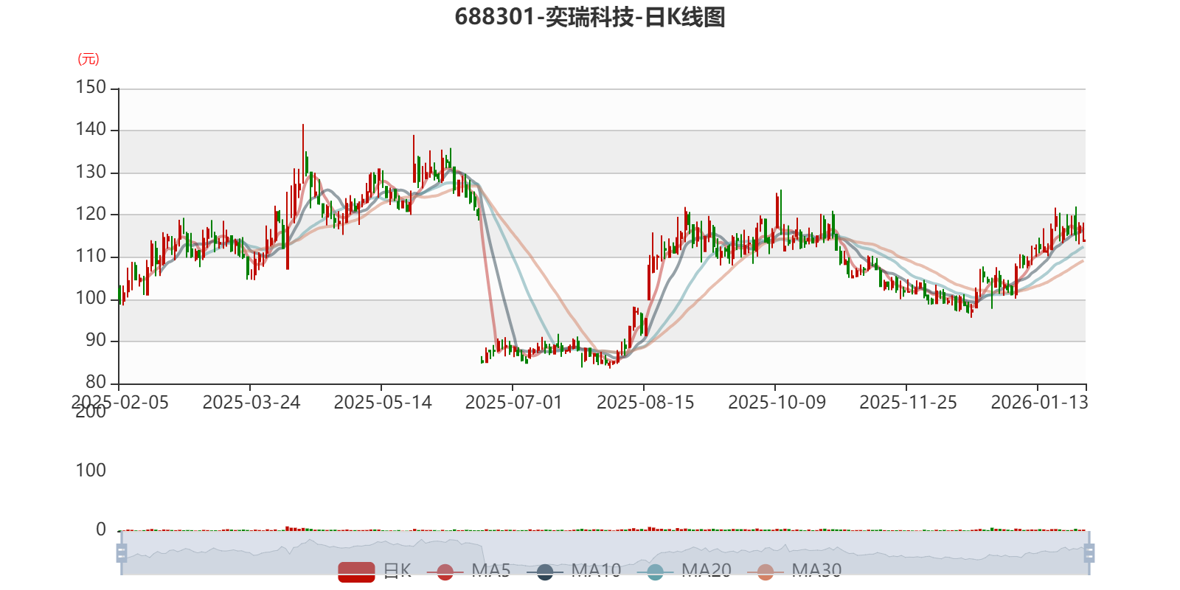
Task: Click the 2025-08-15 date label
Action: (645, 403)
